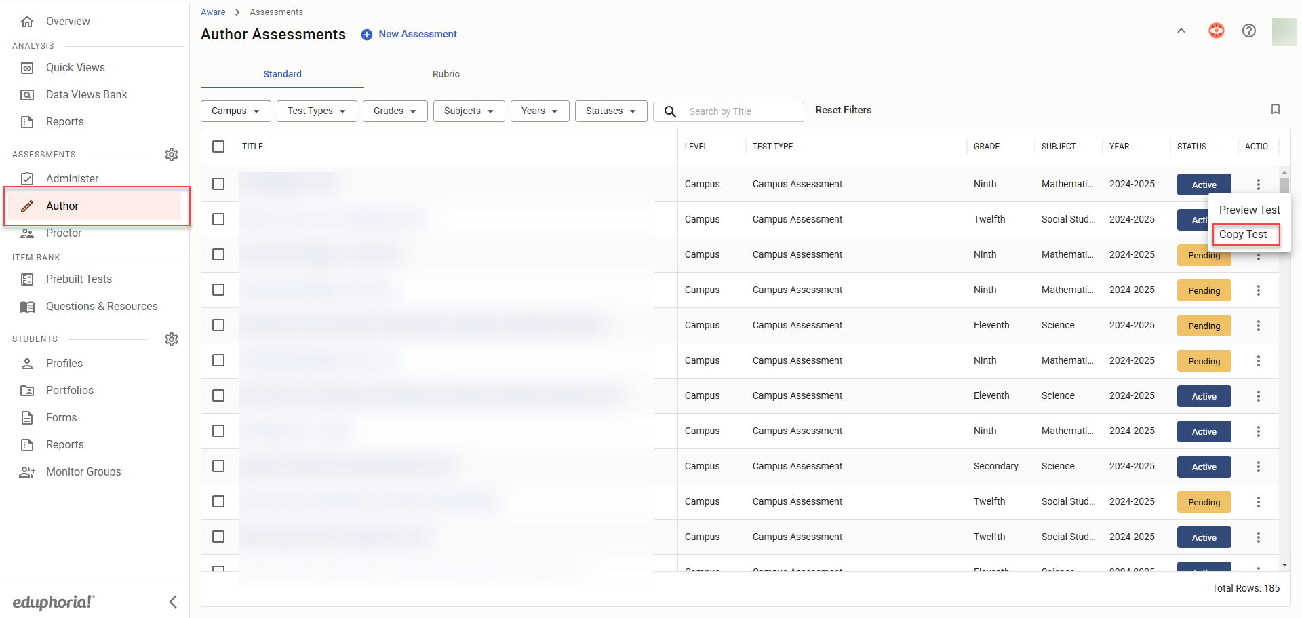The height and width of the screenshot is (618, 1302).
Task: Click the New Assessment plus icon
Action: (367, 35)
